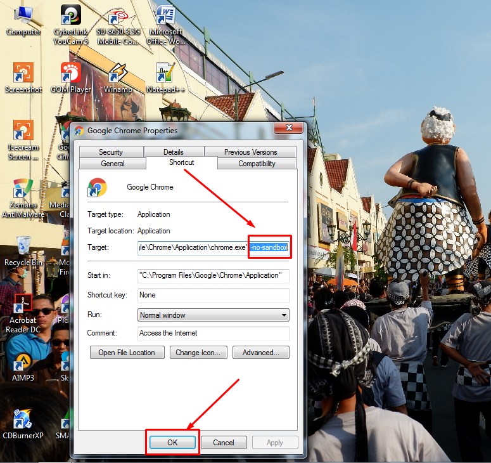The image size is (491, 463).
Task: Open the Computer desktop icon
Action: pyautogui.click(x=23, y=22)
